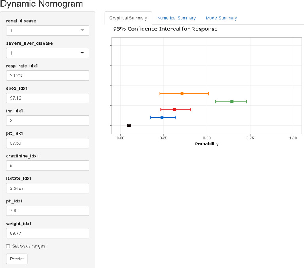Click the orange square point estimate

point(182,94)
